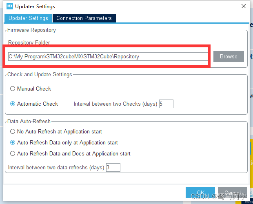Image resolution: width=253 pixels, height=204 pixels.
Task: Click 'Interval between two data-refreshs (days)' label
Action: point(56,168)
